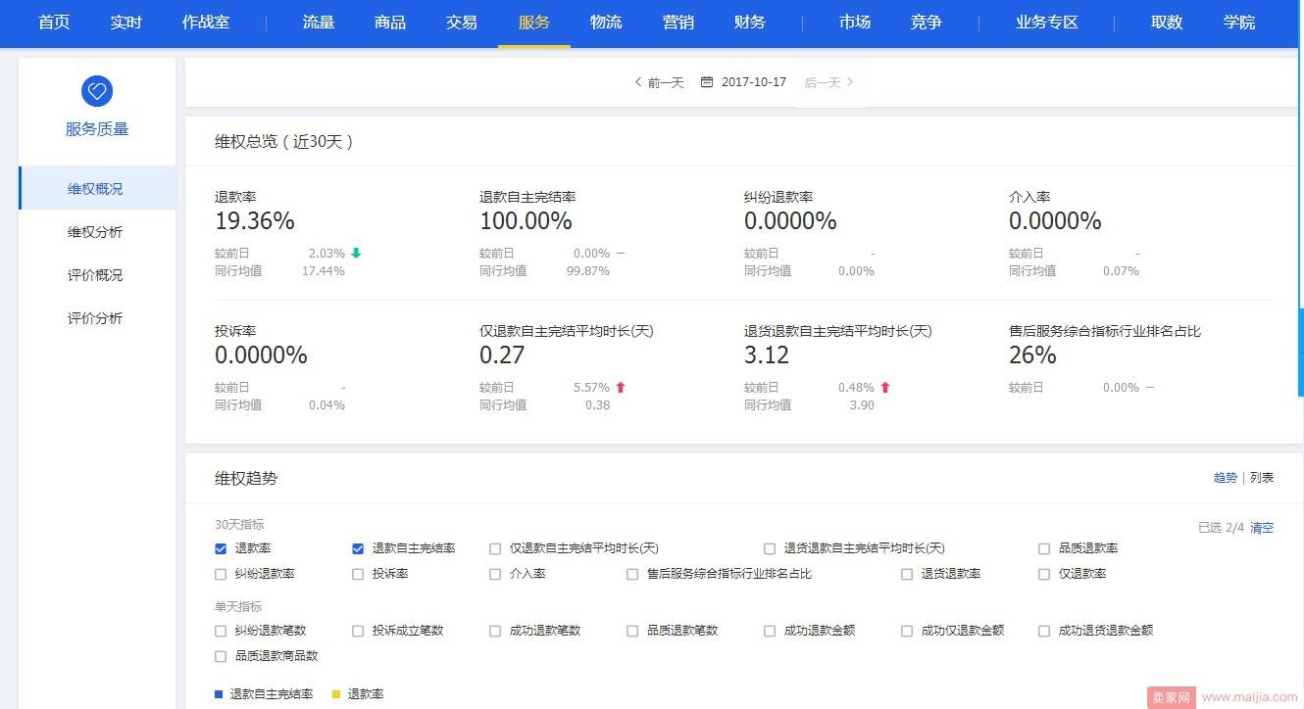Check 仅退款自主完结平均时长(天) checkbox

point(495,548)
